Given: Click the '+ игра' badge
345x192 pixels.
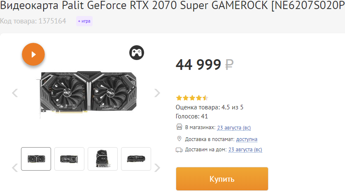Looking at the screenshot, I should [84, 21].
